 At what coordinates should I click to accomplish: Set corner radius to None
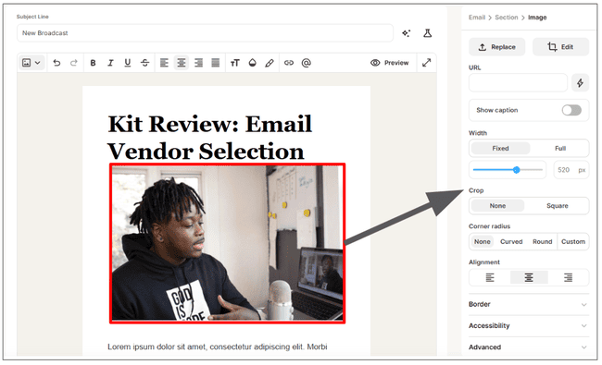tap(483, 242)
